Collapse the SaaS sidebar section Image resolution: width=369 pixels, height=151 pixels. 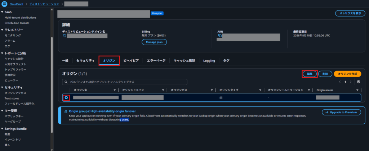(2, 12)
